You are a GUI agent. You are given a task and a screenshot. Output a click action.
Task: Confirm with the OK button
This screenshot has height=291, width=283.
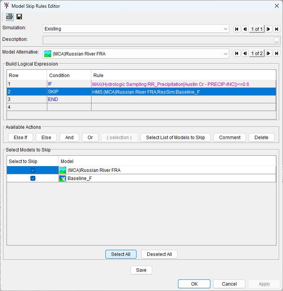(x=194, y=284)
